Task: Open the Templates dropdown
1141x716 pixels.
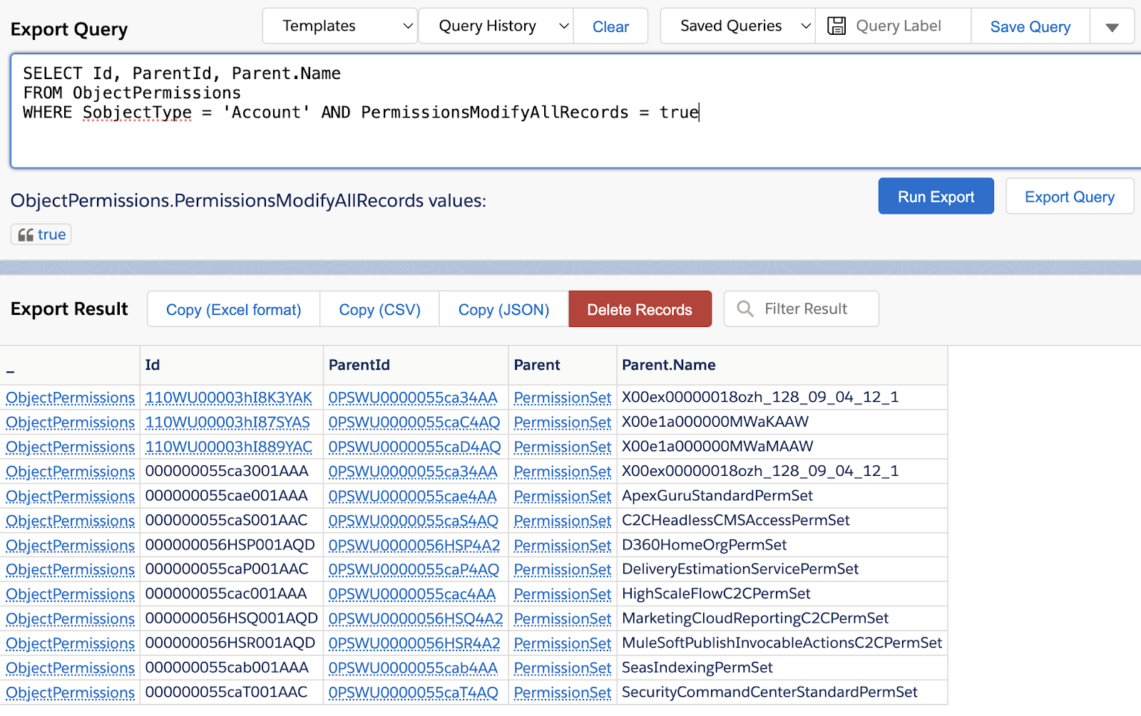Action: (x=339, y=25)
